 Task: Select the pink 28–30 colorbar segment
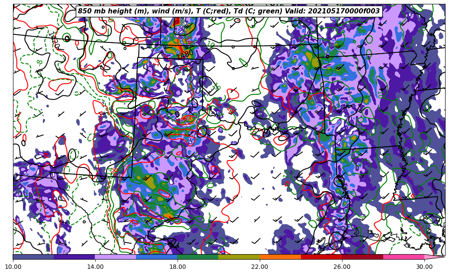[404, 257]
